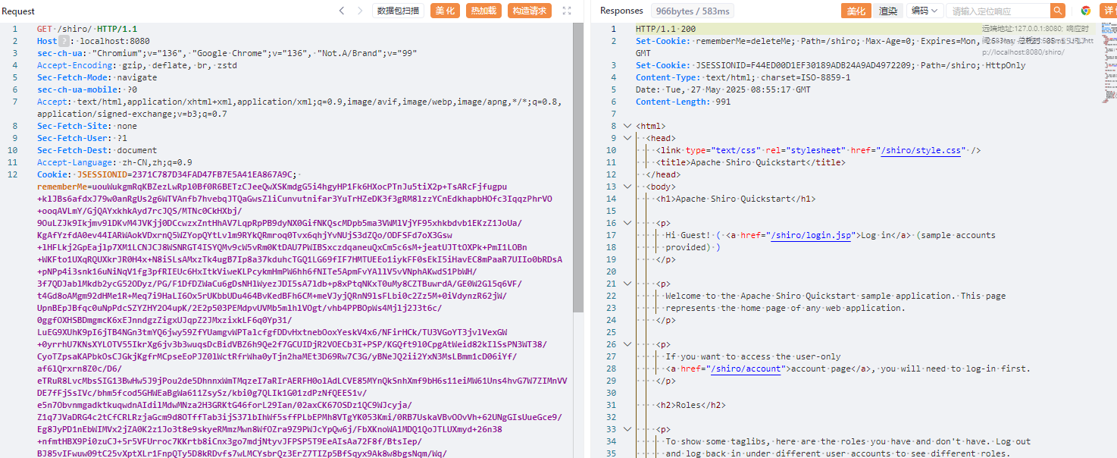Viewport: 1117px width, 458px height.
Task: Click the sec-ch-ua-mobile header line
Action: pyautogui.click(x=87, y=89)
